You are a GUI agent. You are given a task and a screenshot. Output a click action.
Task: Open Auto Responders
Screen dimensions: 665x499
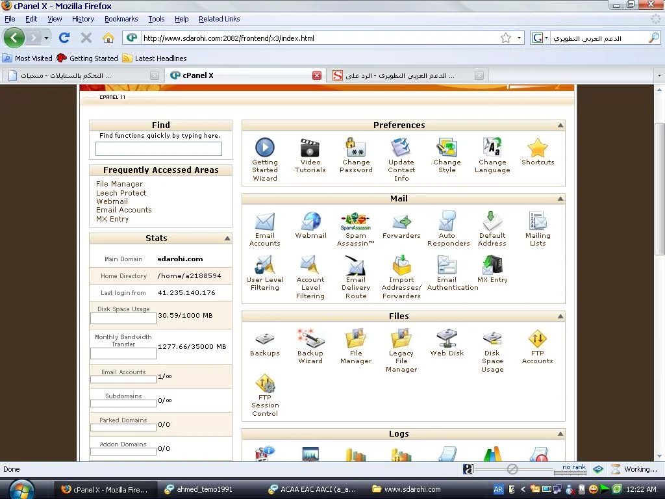point(447,221)
